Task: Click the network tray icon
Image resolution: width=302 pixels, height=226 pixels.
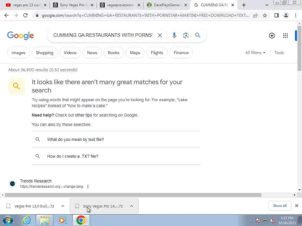Action: coord(265,221)
